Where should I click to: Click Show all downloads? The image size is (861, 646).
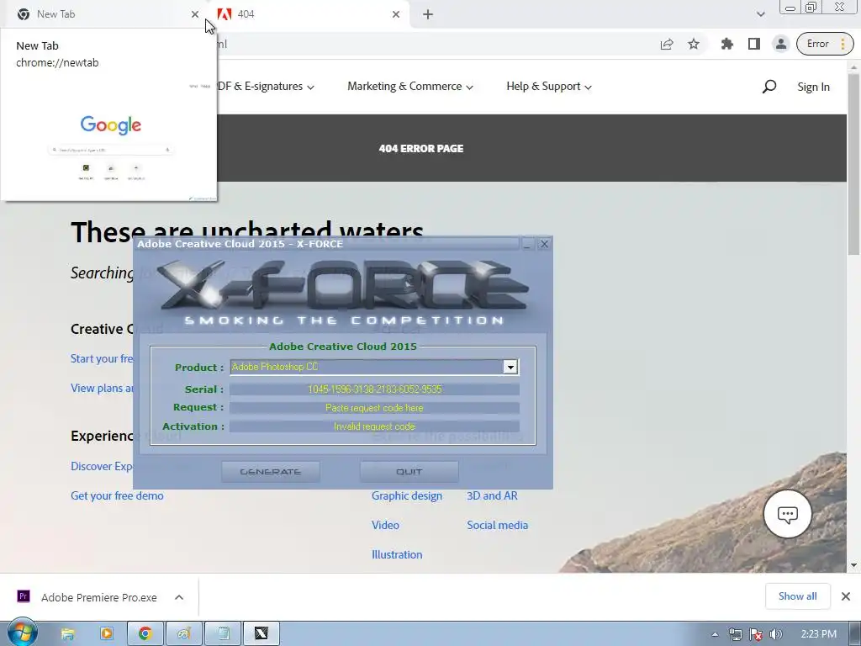(x=797, y=596)
